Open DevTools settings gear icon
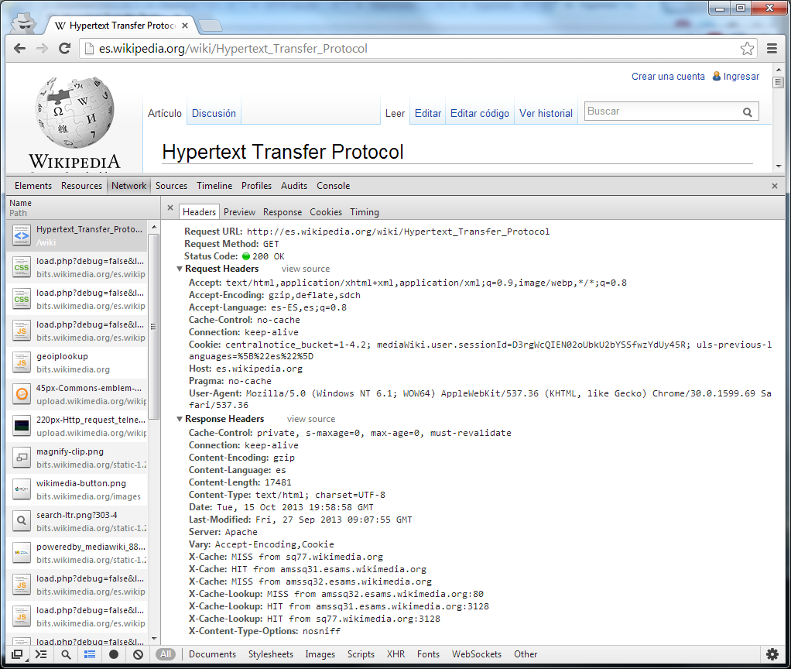Screen dimensions: 791x669 (x=772, y=654)
